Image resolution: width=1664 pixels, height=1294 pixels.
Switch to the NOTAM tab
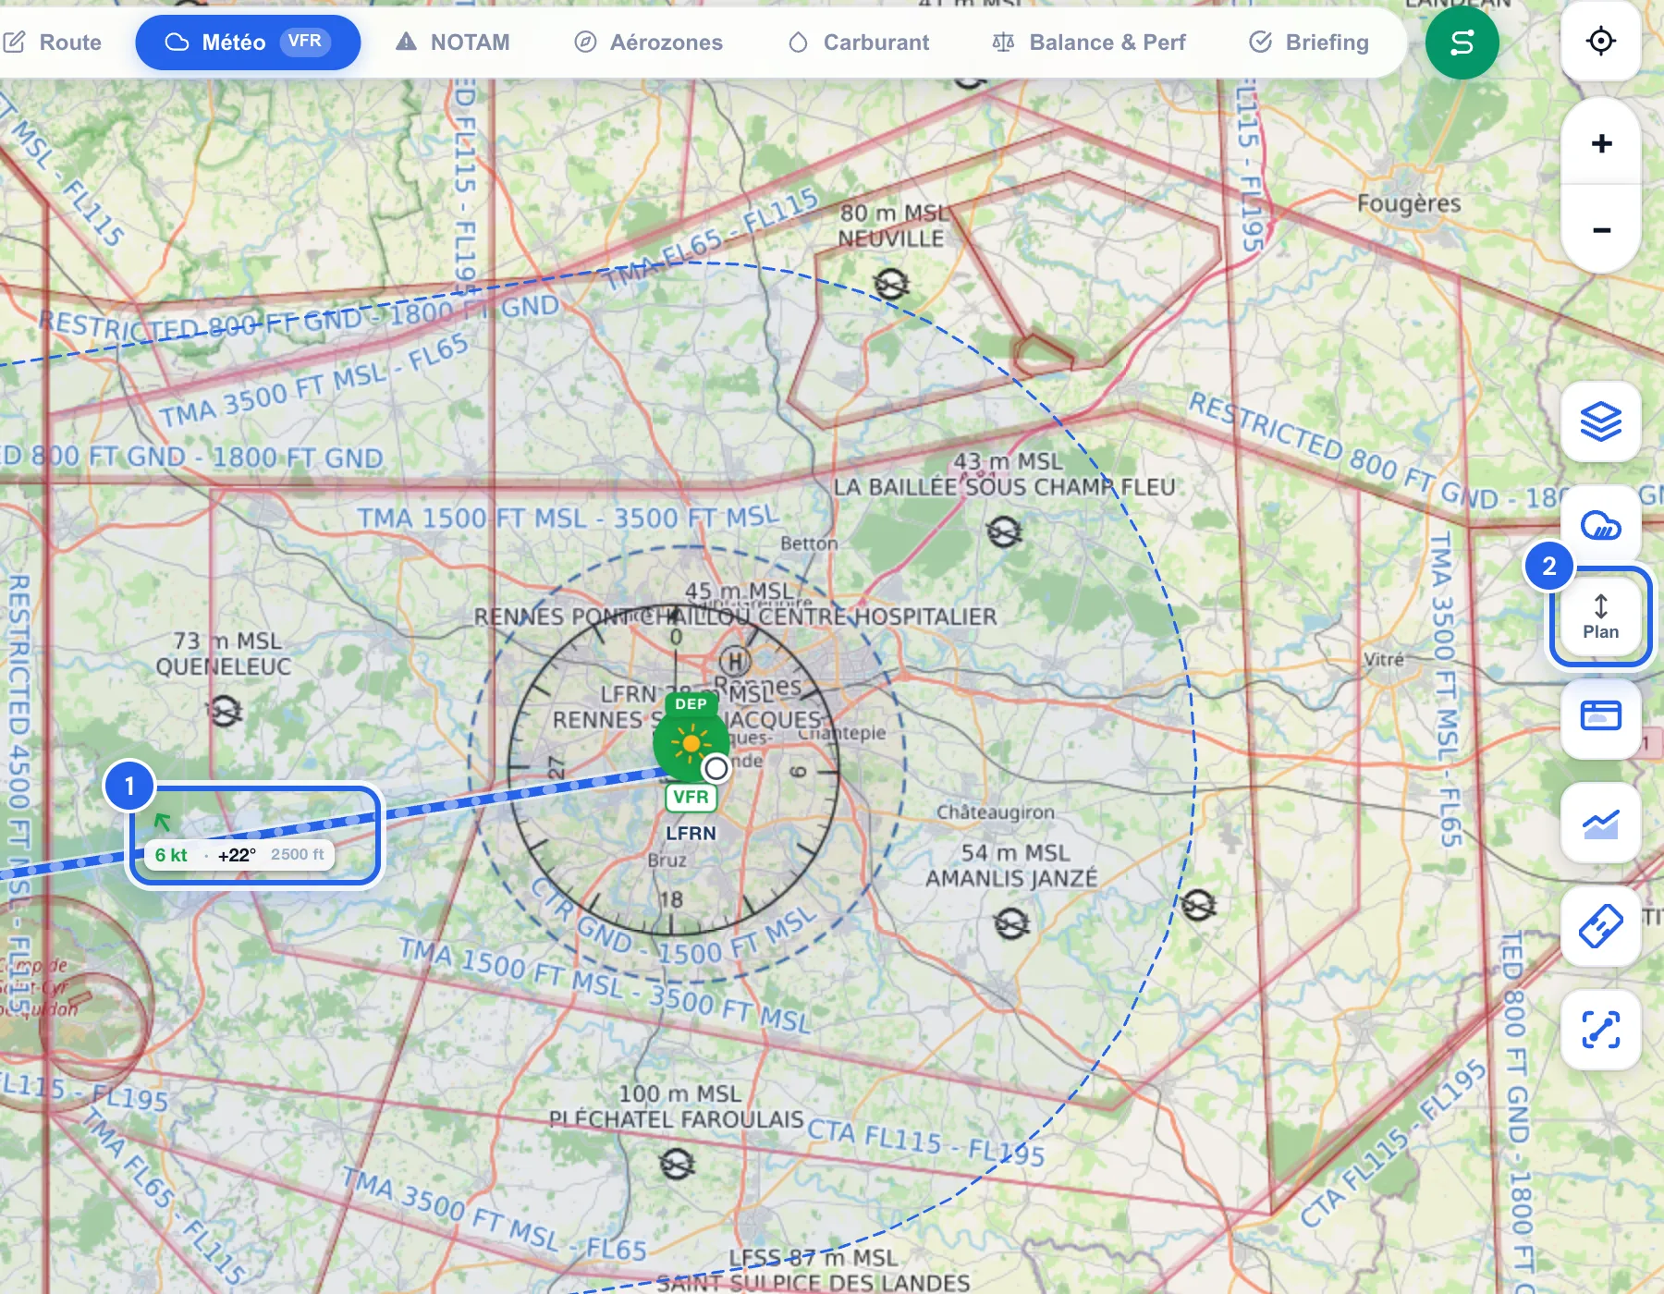coord(453,43)
